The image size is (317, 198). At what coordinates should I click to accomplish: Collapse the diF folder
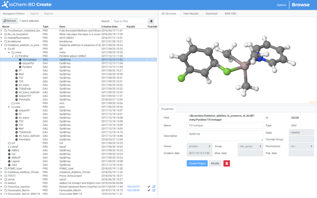coord(5,49)
